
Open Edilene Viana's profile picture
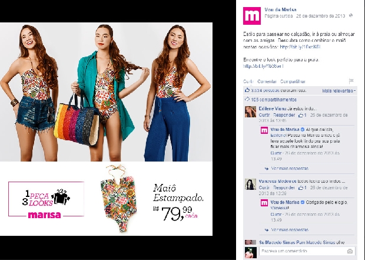[x=250, y=111]
